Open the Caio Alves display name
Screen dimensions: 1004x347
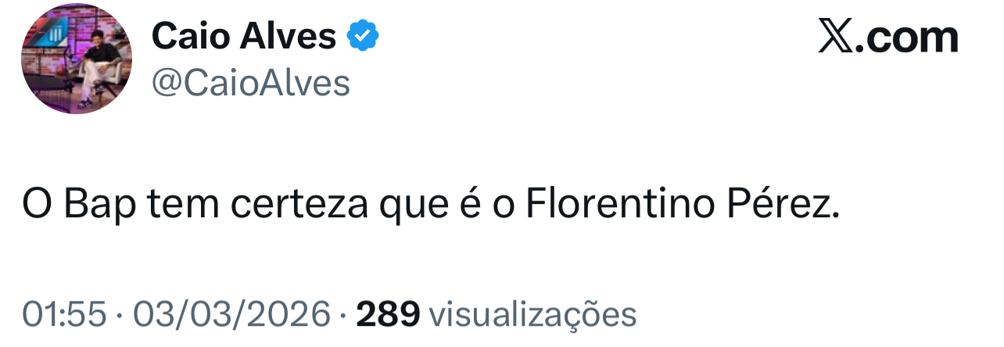244,36
